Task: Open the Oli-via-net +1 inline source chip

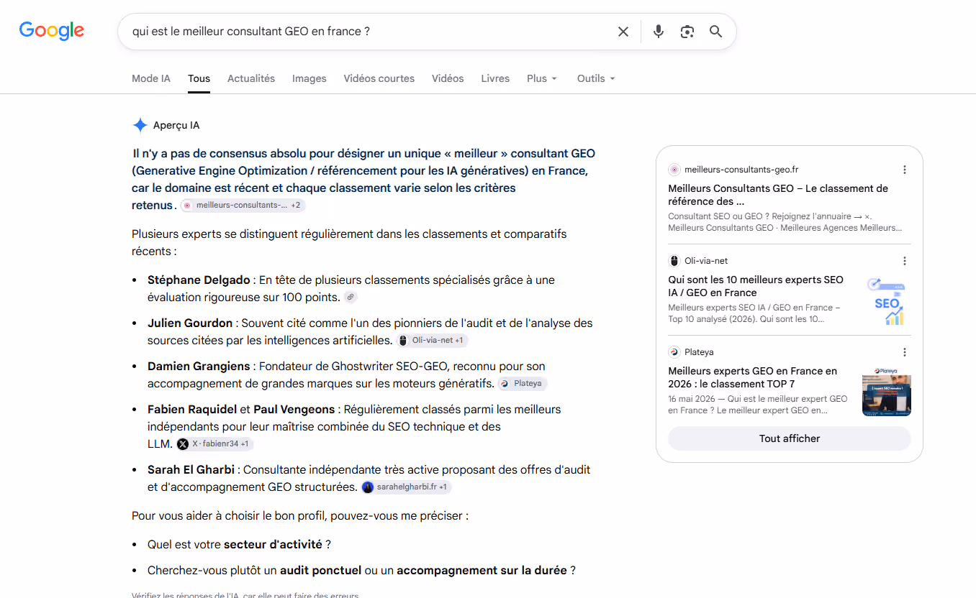Action: pos(433,341)
